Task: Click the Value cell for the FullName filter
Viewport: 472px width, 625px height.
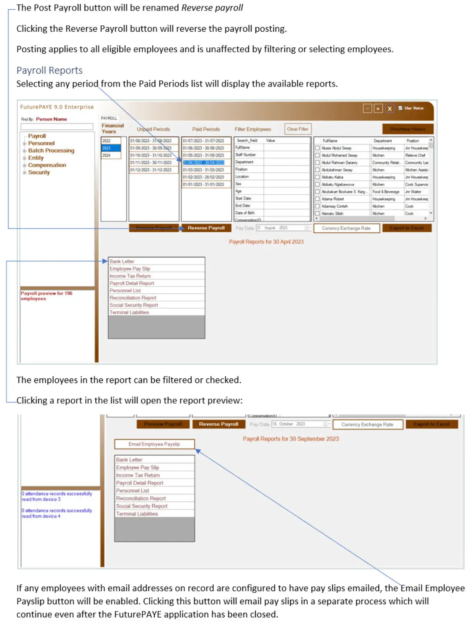Action: (x=287, y=148)
